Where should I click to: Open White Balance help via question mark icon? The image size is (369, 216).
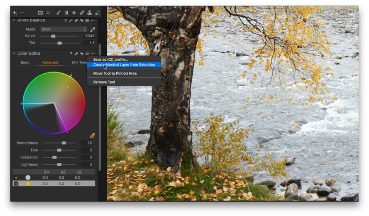(x=66, y=20)
